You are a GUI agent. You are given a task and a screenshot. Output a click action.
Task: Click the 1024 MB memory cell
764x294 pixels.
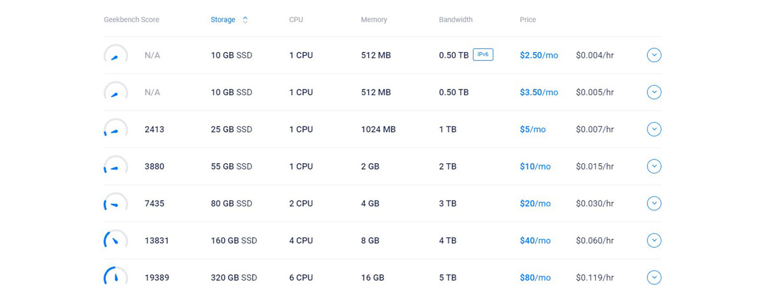click(x=378, y=130)
